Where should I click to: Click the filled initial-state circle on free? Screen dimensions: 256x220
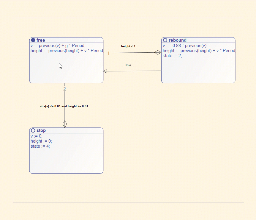(x=33, y=40)
